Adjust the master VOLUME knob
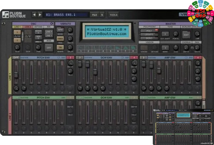Screen dimensions: 214x145 197,34
